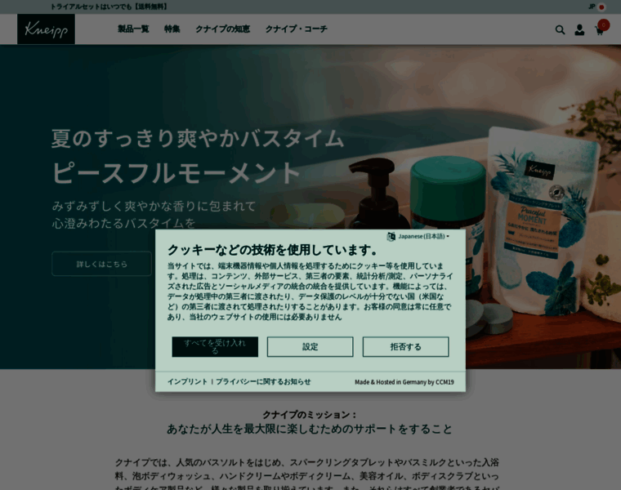This screenshot has width=621, height=490.
Task: Open the Kneipp logo home link
Action: point(46,29)
